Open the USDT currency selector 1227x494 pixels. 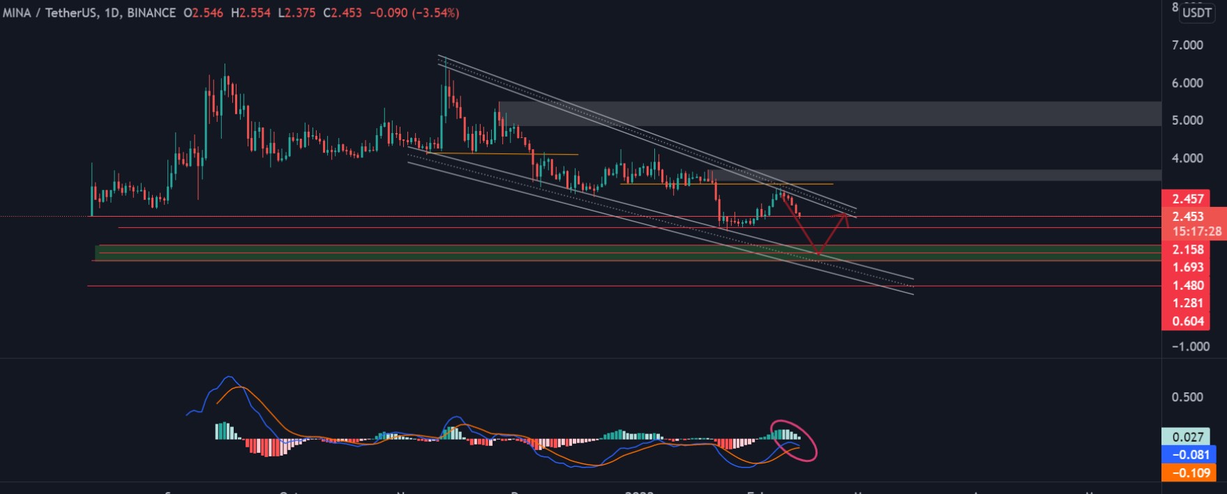1197,13
